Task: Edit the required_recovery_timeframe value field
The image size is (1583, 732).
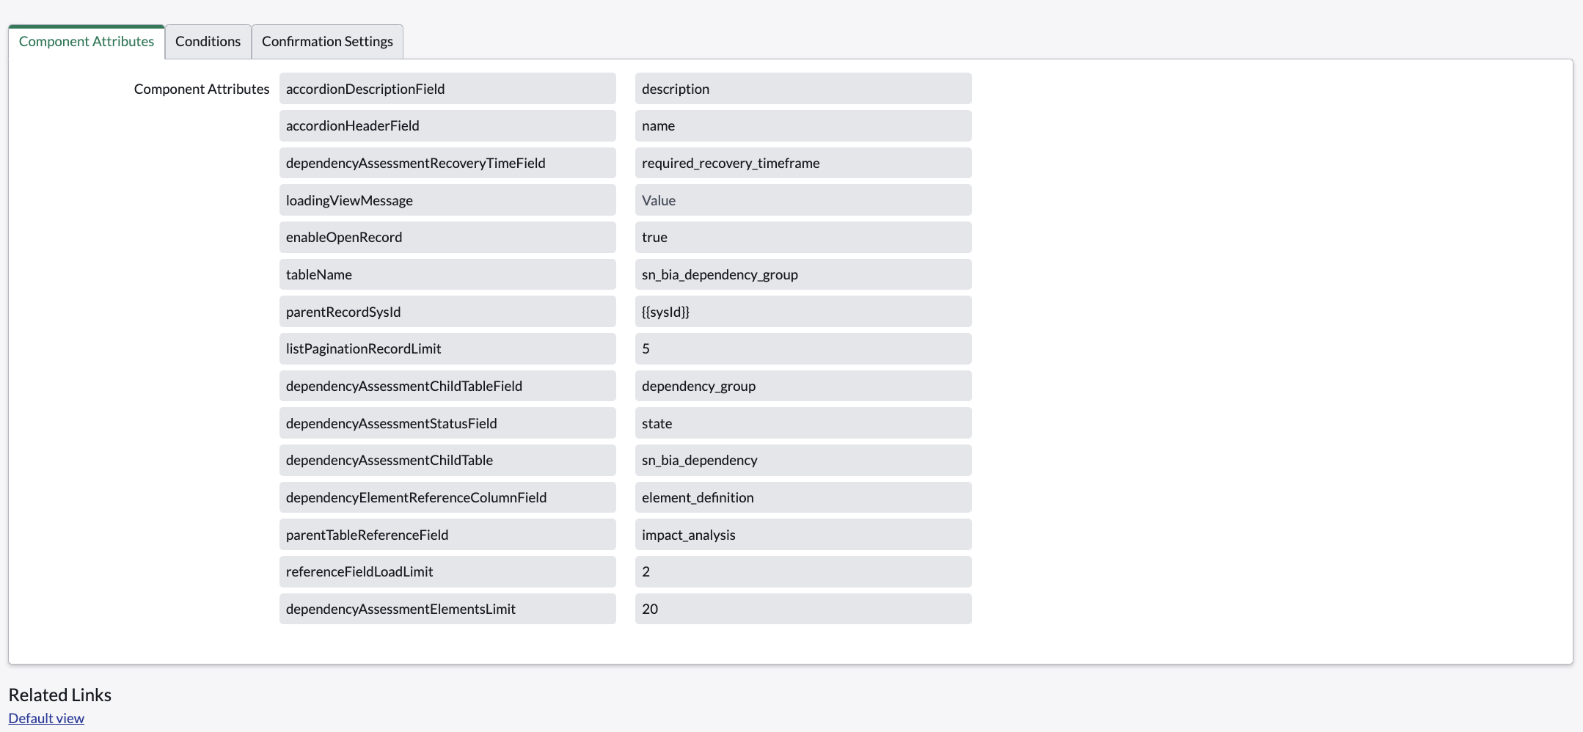Action: (x=803, y=163)
